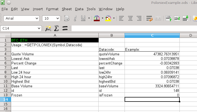Click the Formula equals icon
The height and width of the screenshot is (112, 197).
[x=65, y=28]
